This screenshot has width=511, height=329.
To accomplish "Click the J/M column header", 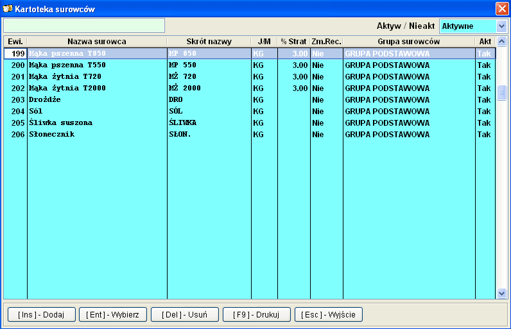I will click(x=264, y=42).
